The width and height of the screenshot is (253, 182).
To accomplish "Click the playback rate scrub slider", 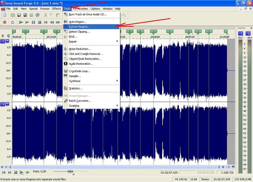I will (70, 171).
